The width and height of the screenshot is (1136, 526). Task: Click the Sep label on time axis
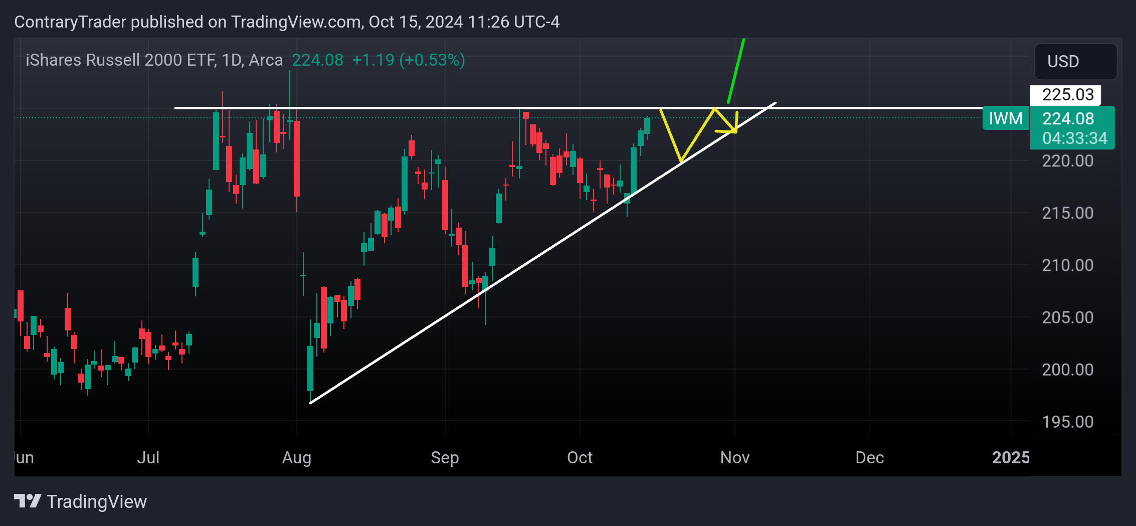[x=445, y=458]
